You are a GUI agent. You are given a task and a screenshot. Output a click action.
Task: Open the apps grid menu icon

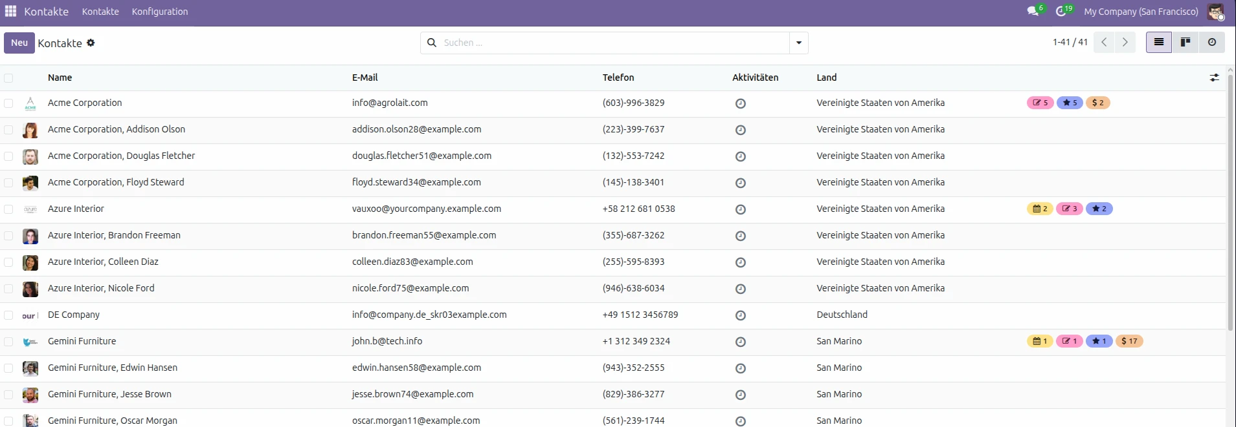point(10,11)
